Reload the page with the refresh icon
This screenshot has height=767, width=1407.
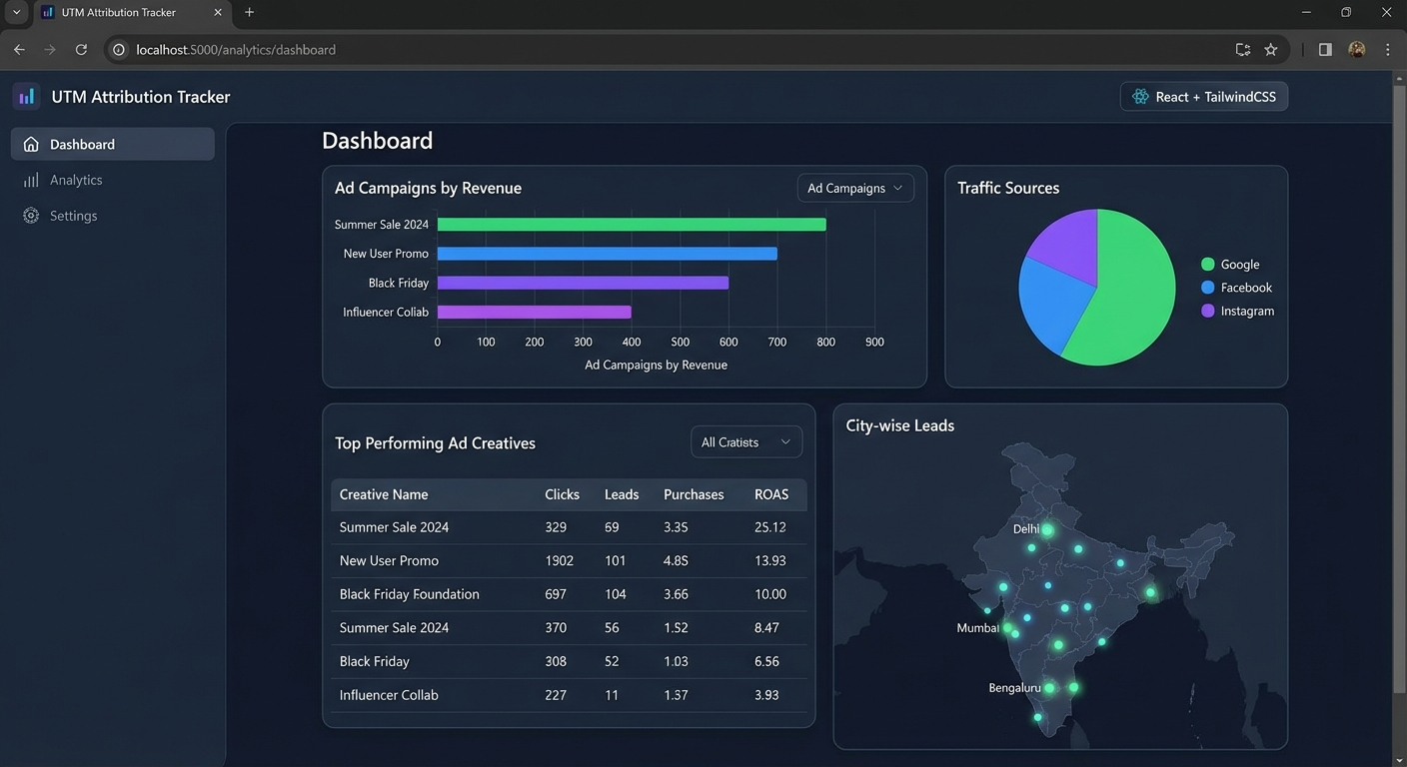click(81, 50)
